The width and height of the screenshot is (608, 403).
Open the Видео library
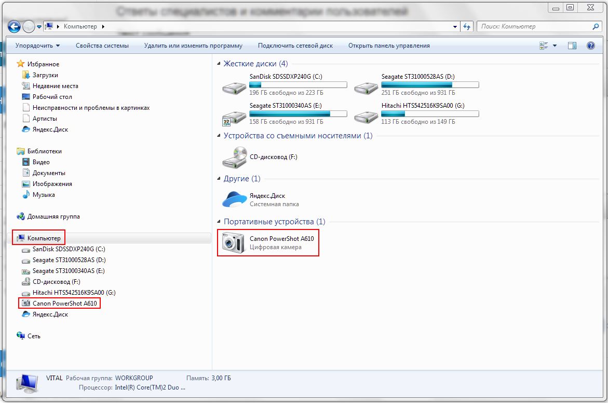click(36, 162)
